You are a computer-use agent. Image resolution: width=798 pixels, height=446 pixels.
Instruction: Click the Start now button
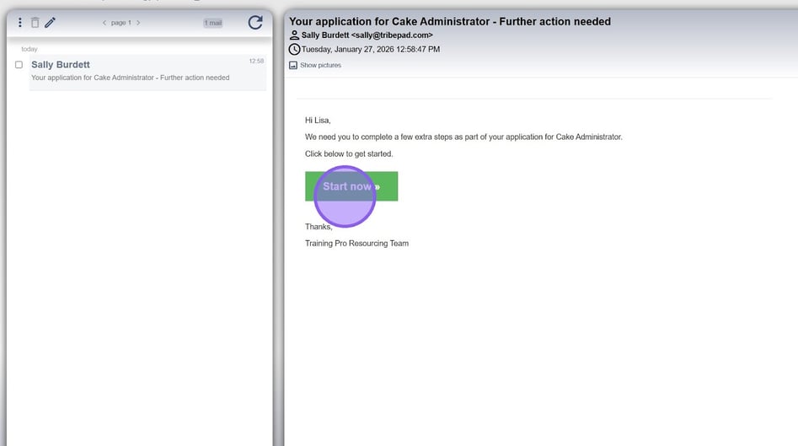[x=351, y=186]
